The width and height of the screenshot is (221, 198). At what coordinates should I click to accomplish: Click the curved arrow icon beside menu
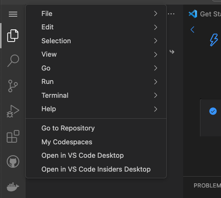point(172,52)
